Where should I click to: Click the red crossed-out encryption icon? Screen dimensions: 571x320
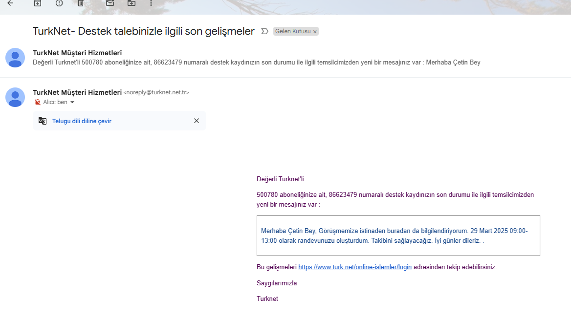(37, 102)
